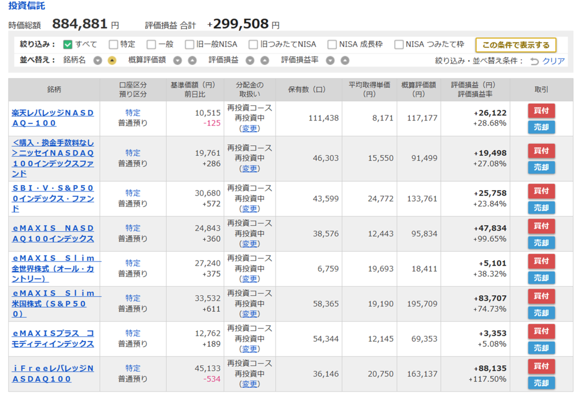Click 変更 link in eMAXIS Slim 全世界株式 row
This screenshot has width=581, height=397.
tap(250, 279)
